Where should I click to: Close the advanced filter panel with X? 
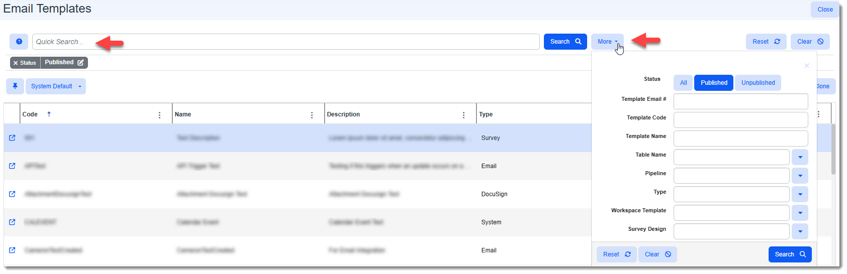(806, 66)
